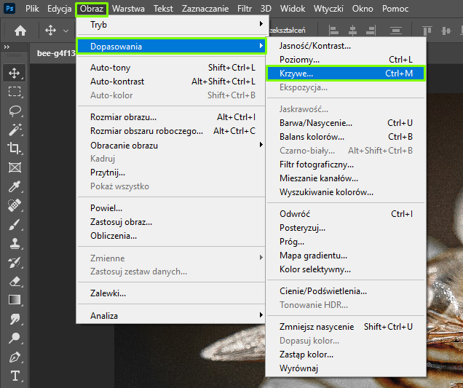Click distribute vertically icon

pos(396,31)
